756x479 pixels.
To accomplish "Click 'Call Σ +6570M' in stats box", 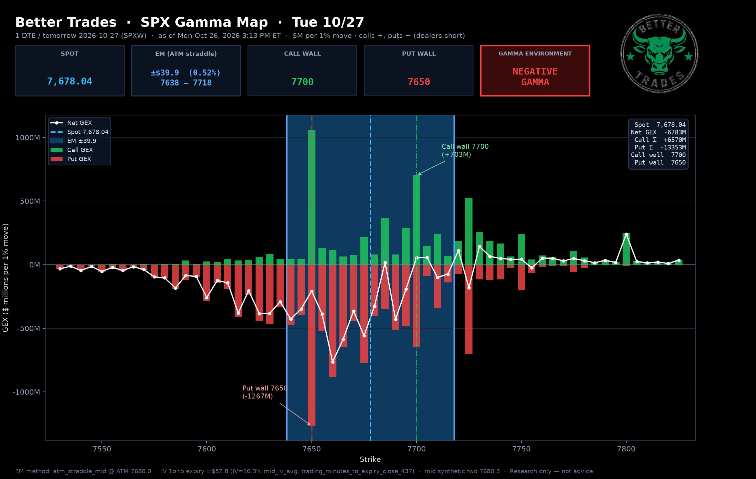I will 660,140.
